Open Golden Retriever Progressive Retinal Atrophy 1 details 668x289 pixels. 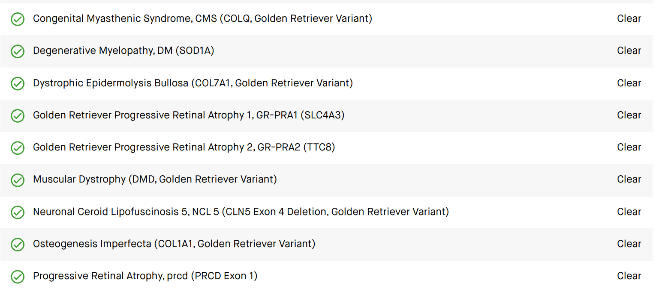coord(189,115)
